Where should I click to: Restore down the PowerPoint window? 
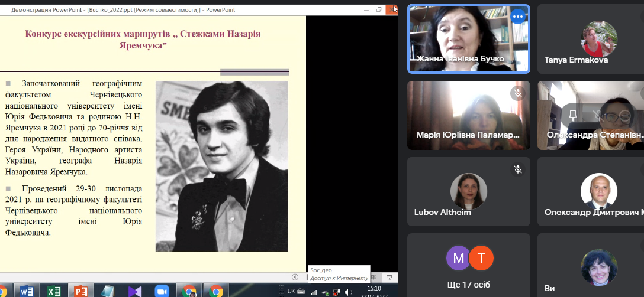[x=379, y=10]
